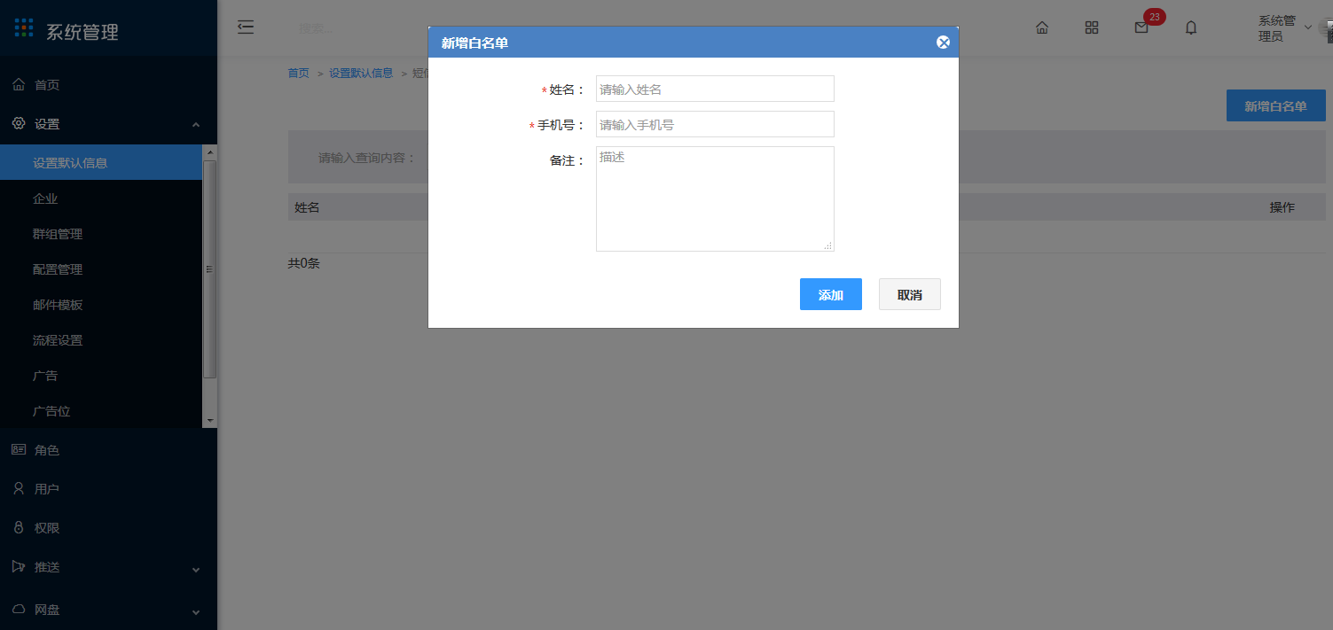Click the 操作 table column header

(1282, 207)
